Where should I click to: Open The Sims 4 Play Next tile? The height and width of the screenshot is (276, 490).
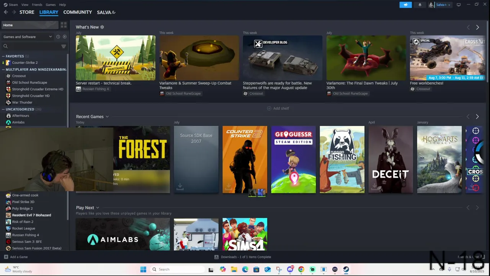pyautogui.click(x=245, y=234)
